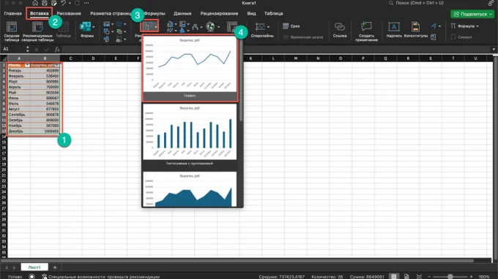
Task: Click the chart gallery vertical scrollbar
Action: [241, 79]
